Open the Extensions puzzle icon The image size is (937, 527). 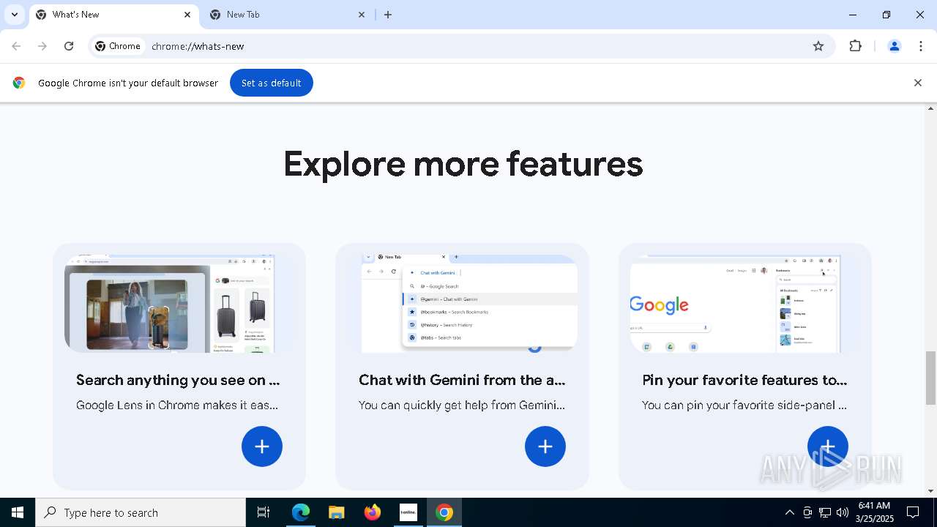pos(855,46)
